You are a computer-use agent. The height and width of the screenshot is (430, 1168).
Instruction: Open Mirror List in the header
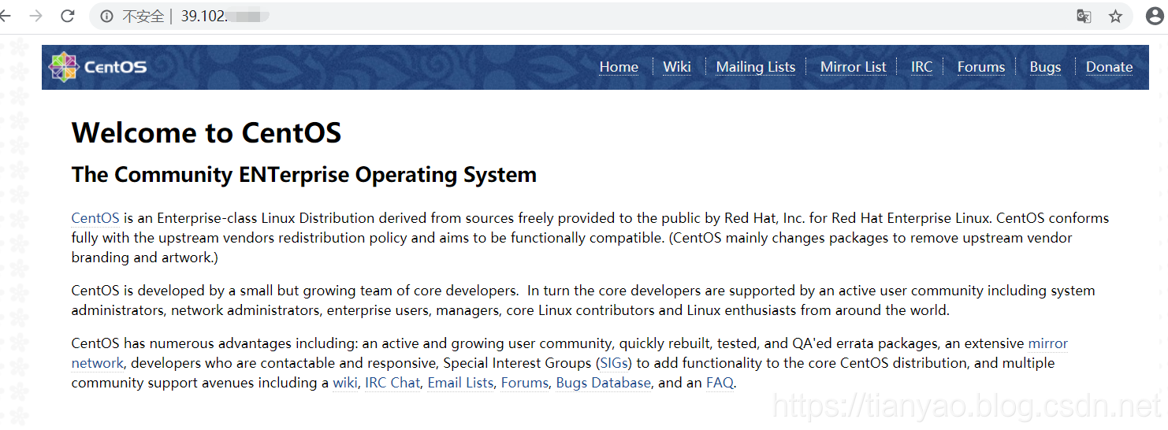point(854,67)
